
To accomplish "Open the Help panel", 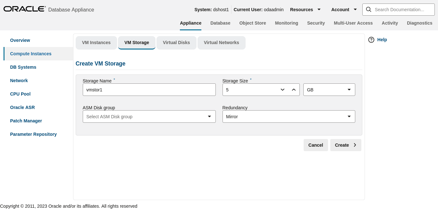I will 377,40.
